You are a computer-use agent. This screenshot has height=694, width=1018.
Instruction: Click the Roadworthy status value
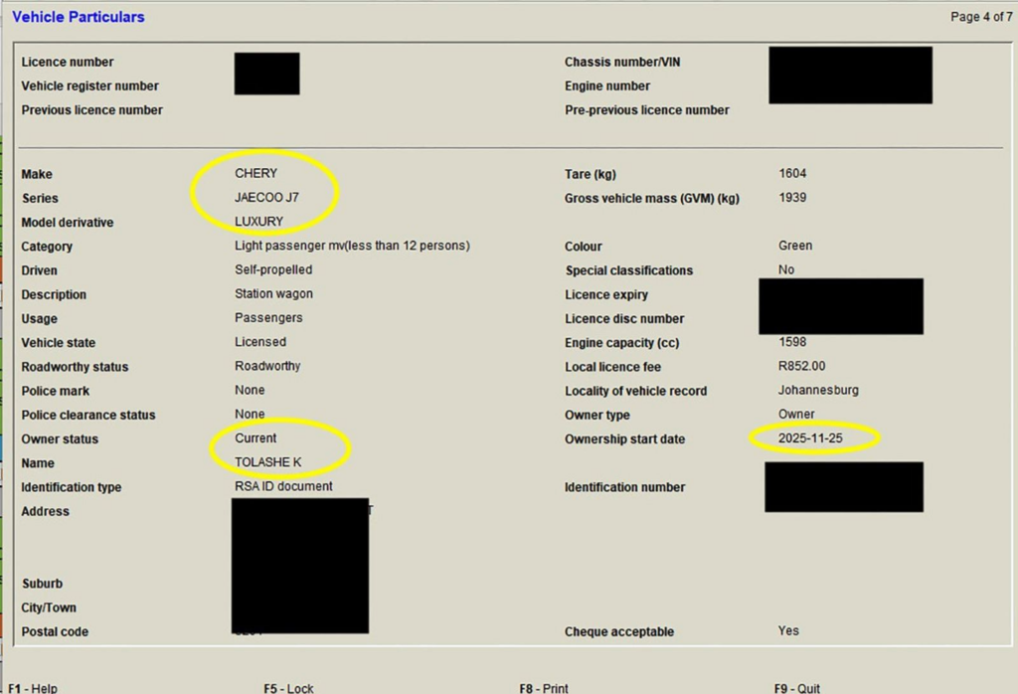pos(267,366)
